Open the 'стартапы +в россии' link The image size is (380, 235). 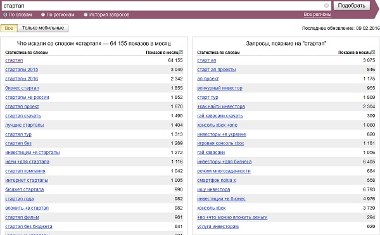27,98
